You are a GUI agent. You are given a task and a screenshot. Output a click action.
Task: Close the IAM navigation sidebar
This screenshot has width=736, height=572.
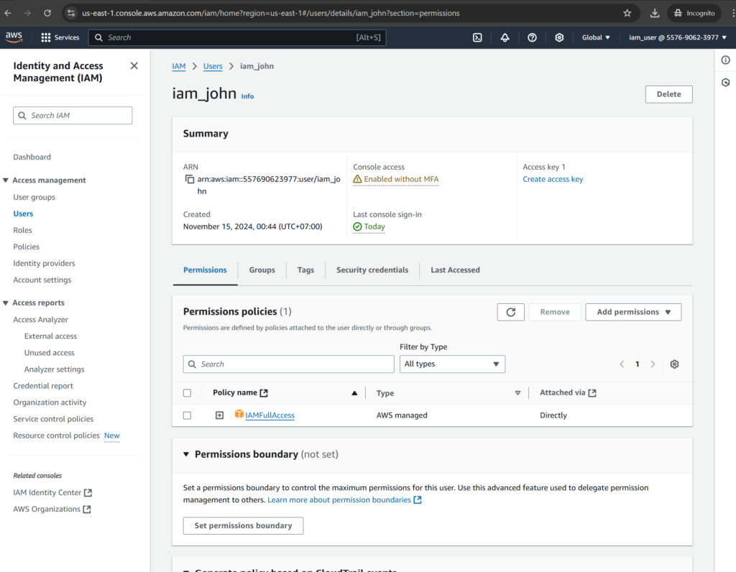tap(134, 66)
